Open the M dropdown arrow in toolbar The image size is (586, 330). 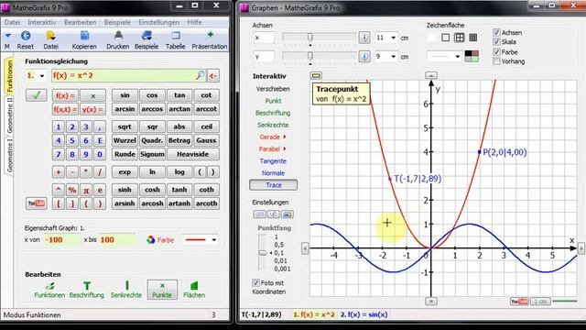7,36
